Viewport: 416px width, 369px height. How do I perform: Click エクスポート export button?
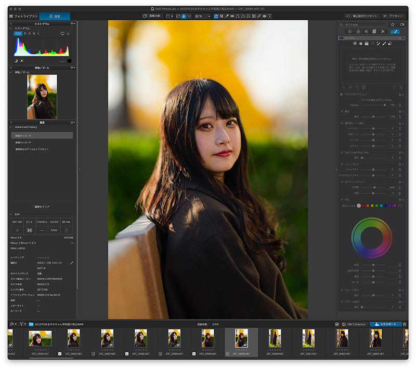(x=385, y=324)
